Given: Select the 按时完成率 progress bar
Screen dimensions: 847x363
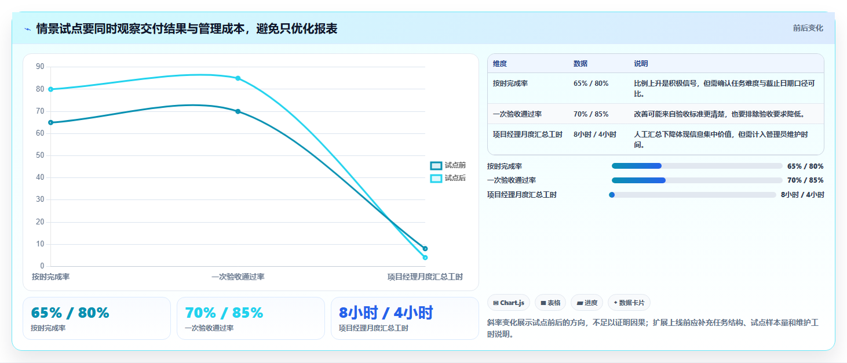Looking at the screenshot, I should [x=697, y=166].
